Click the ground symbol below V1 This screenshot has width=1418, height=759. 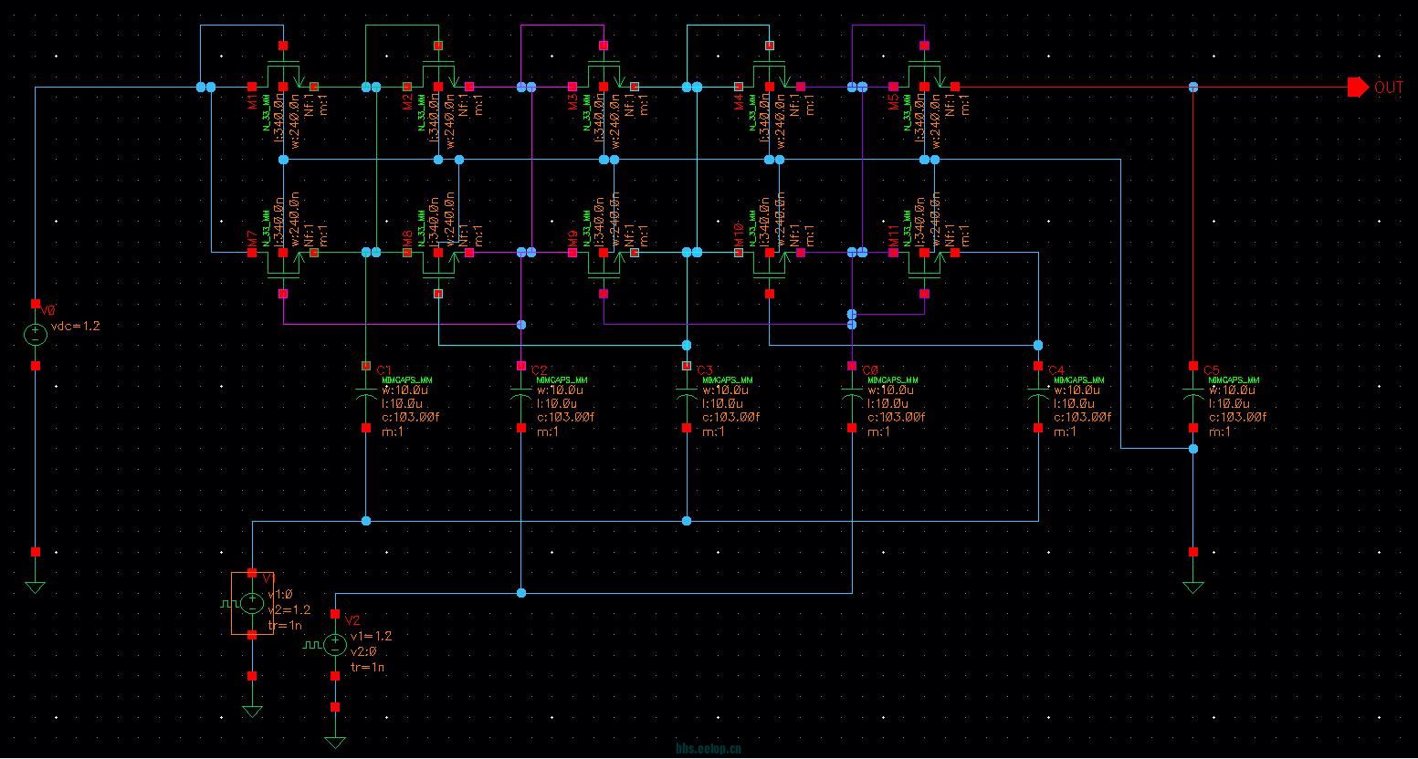point(252,712)
